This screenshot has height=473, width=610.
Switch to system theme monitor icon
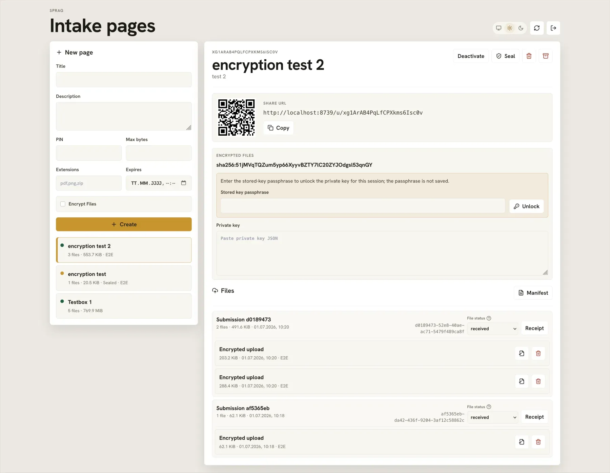click(499, 28)
